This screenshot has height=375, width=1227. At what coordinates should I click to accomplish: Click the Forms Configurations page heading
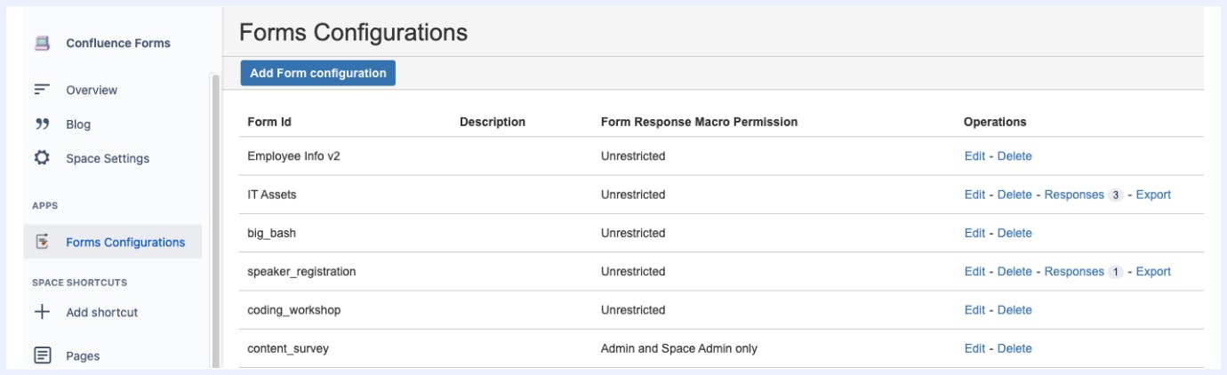pyautogui.click(x=353, y=32)
